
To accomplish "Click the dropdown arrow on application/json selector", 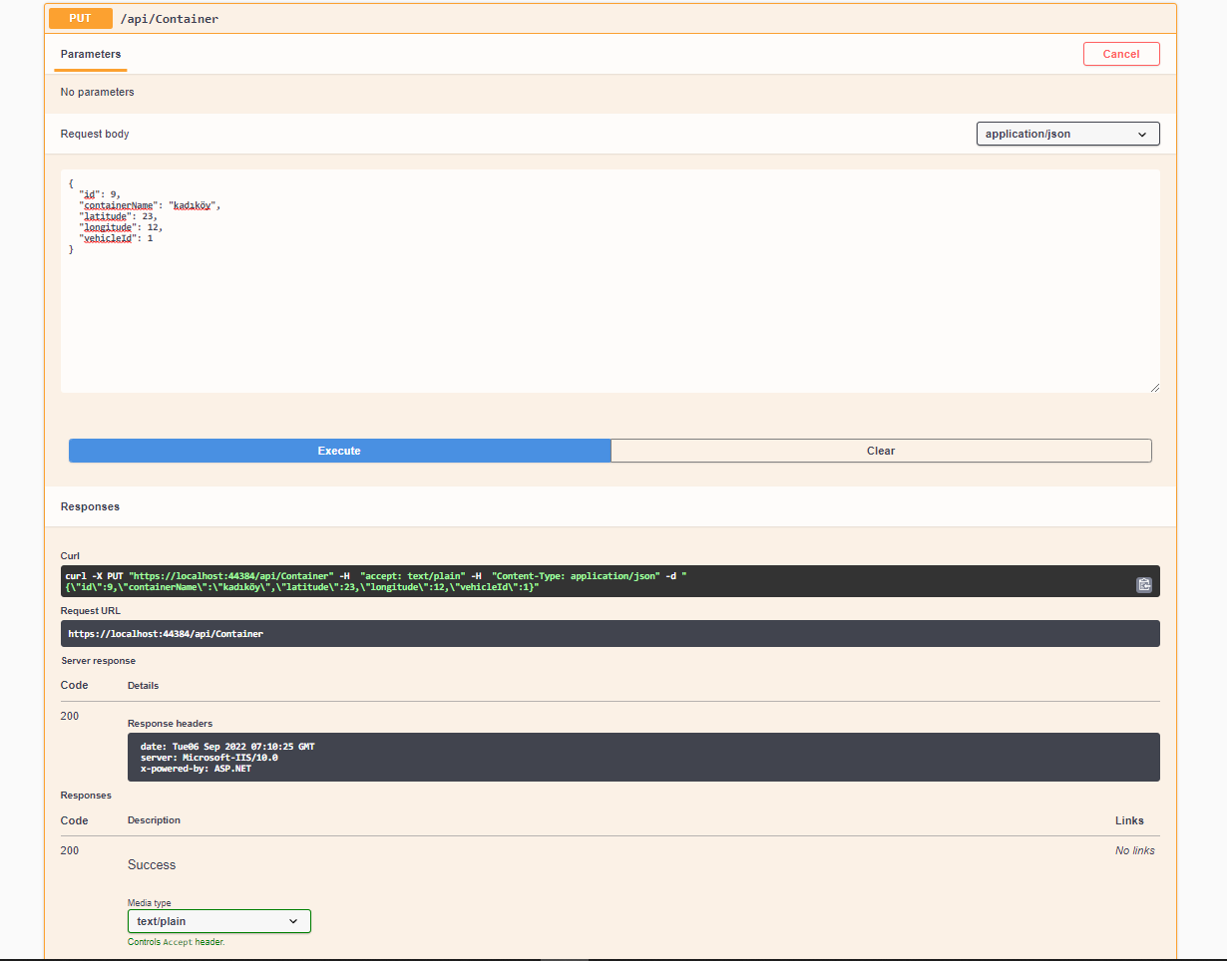I will pyautogui.click(x=1142, y=134).
